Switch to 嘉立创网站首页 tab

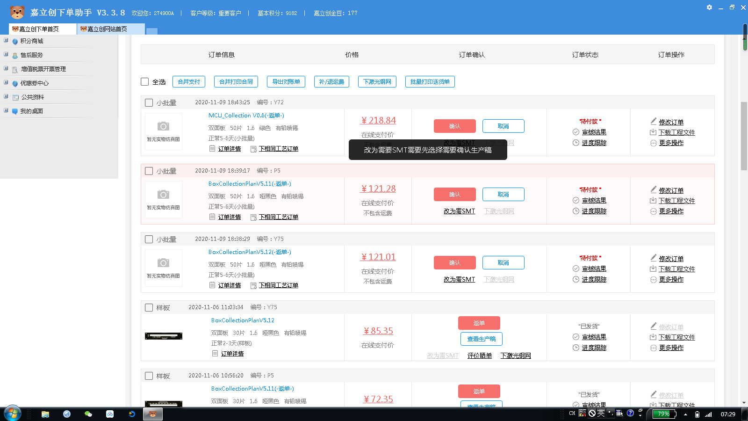click(111, 29)
